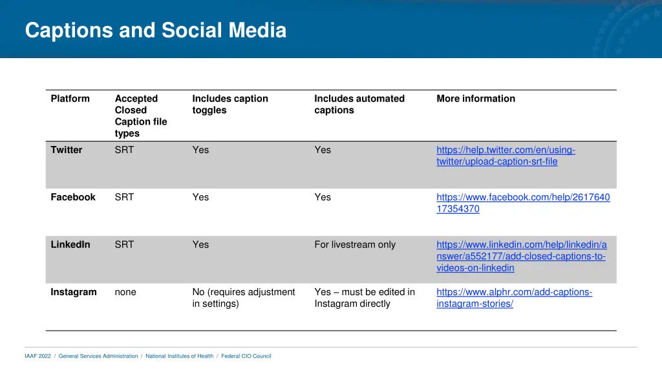Select the 'Accepted Closed Caption file types' header

click(140, 116)
